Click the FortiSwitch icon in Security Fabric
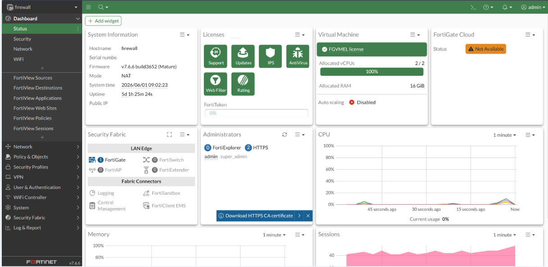Screen dimensions: 548x267 point(146,160)
